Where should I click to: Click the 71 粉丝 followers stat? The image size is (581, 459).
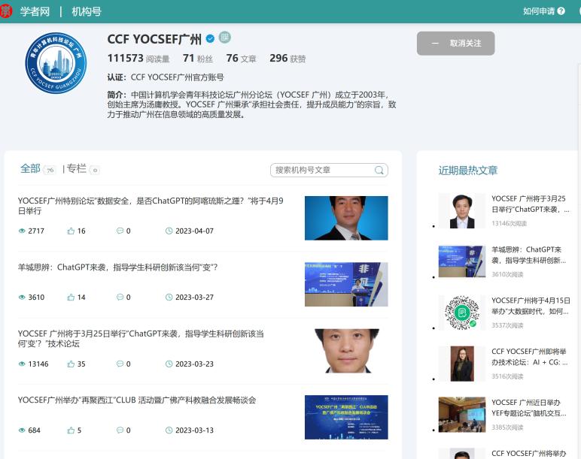point(198,59)
